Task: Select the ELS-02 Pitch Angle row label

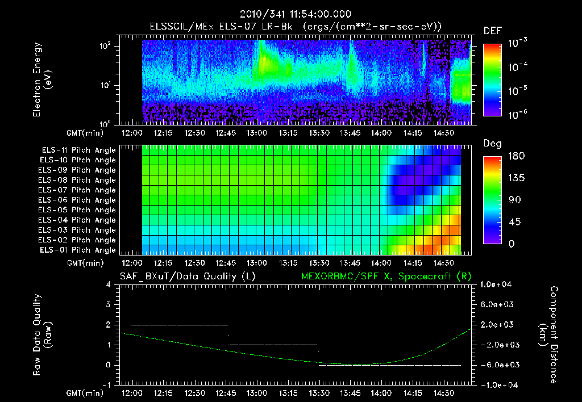Action: pos(77,240)
